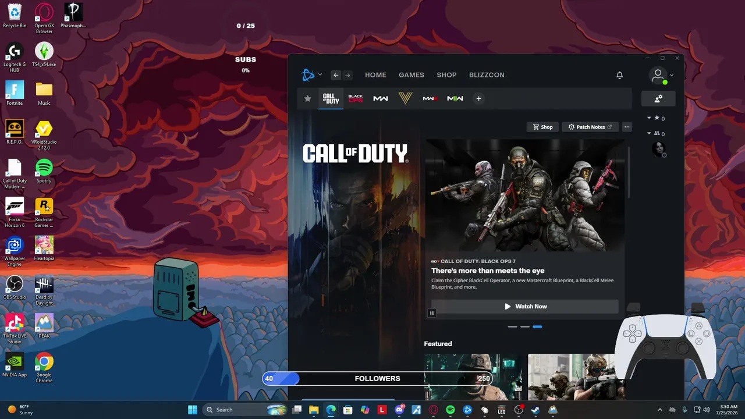Open the clock showing 3:50 AM
The image size is (745, 419).
728,410
